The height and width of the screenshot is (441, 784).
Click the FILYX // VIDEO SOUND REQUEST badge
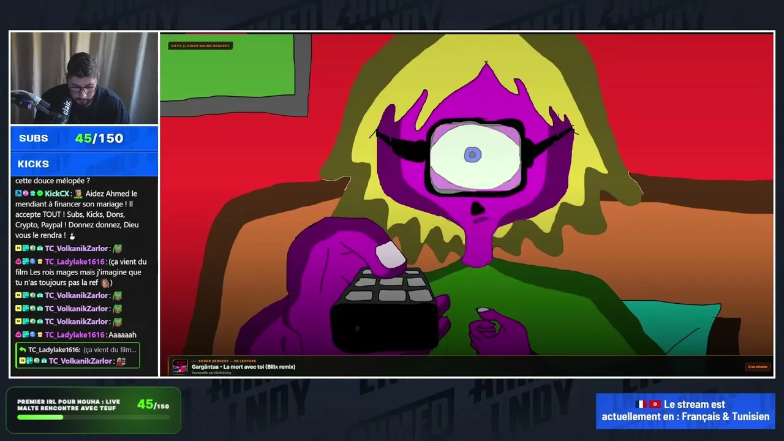tap(200, 46)
